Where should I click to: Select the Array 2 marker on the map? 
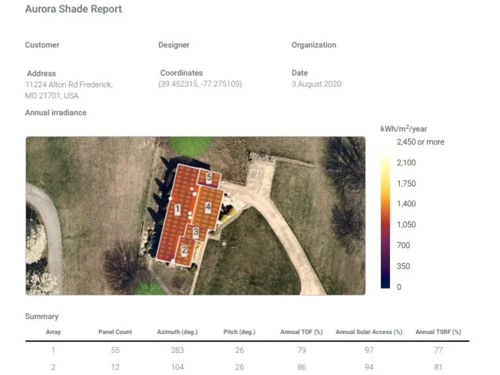pyautogui.click(x=184, y=249)
